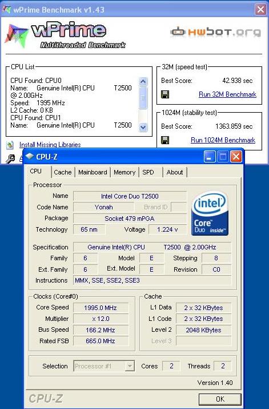Image resolution: width=269 pixels, height=409 pixels.
Task: Click the 'CPU Found: CPU1' line
Action: pyautogui.click(x=35, y=118)
